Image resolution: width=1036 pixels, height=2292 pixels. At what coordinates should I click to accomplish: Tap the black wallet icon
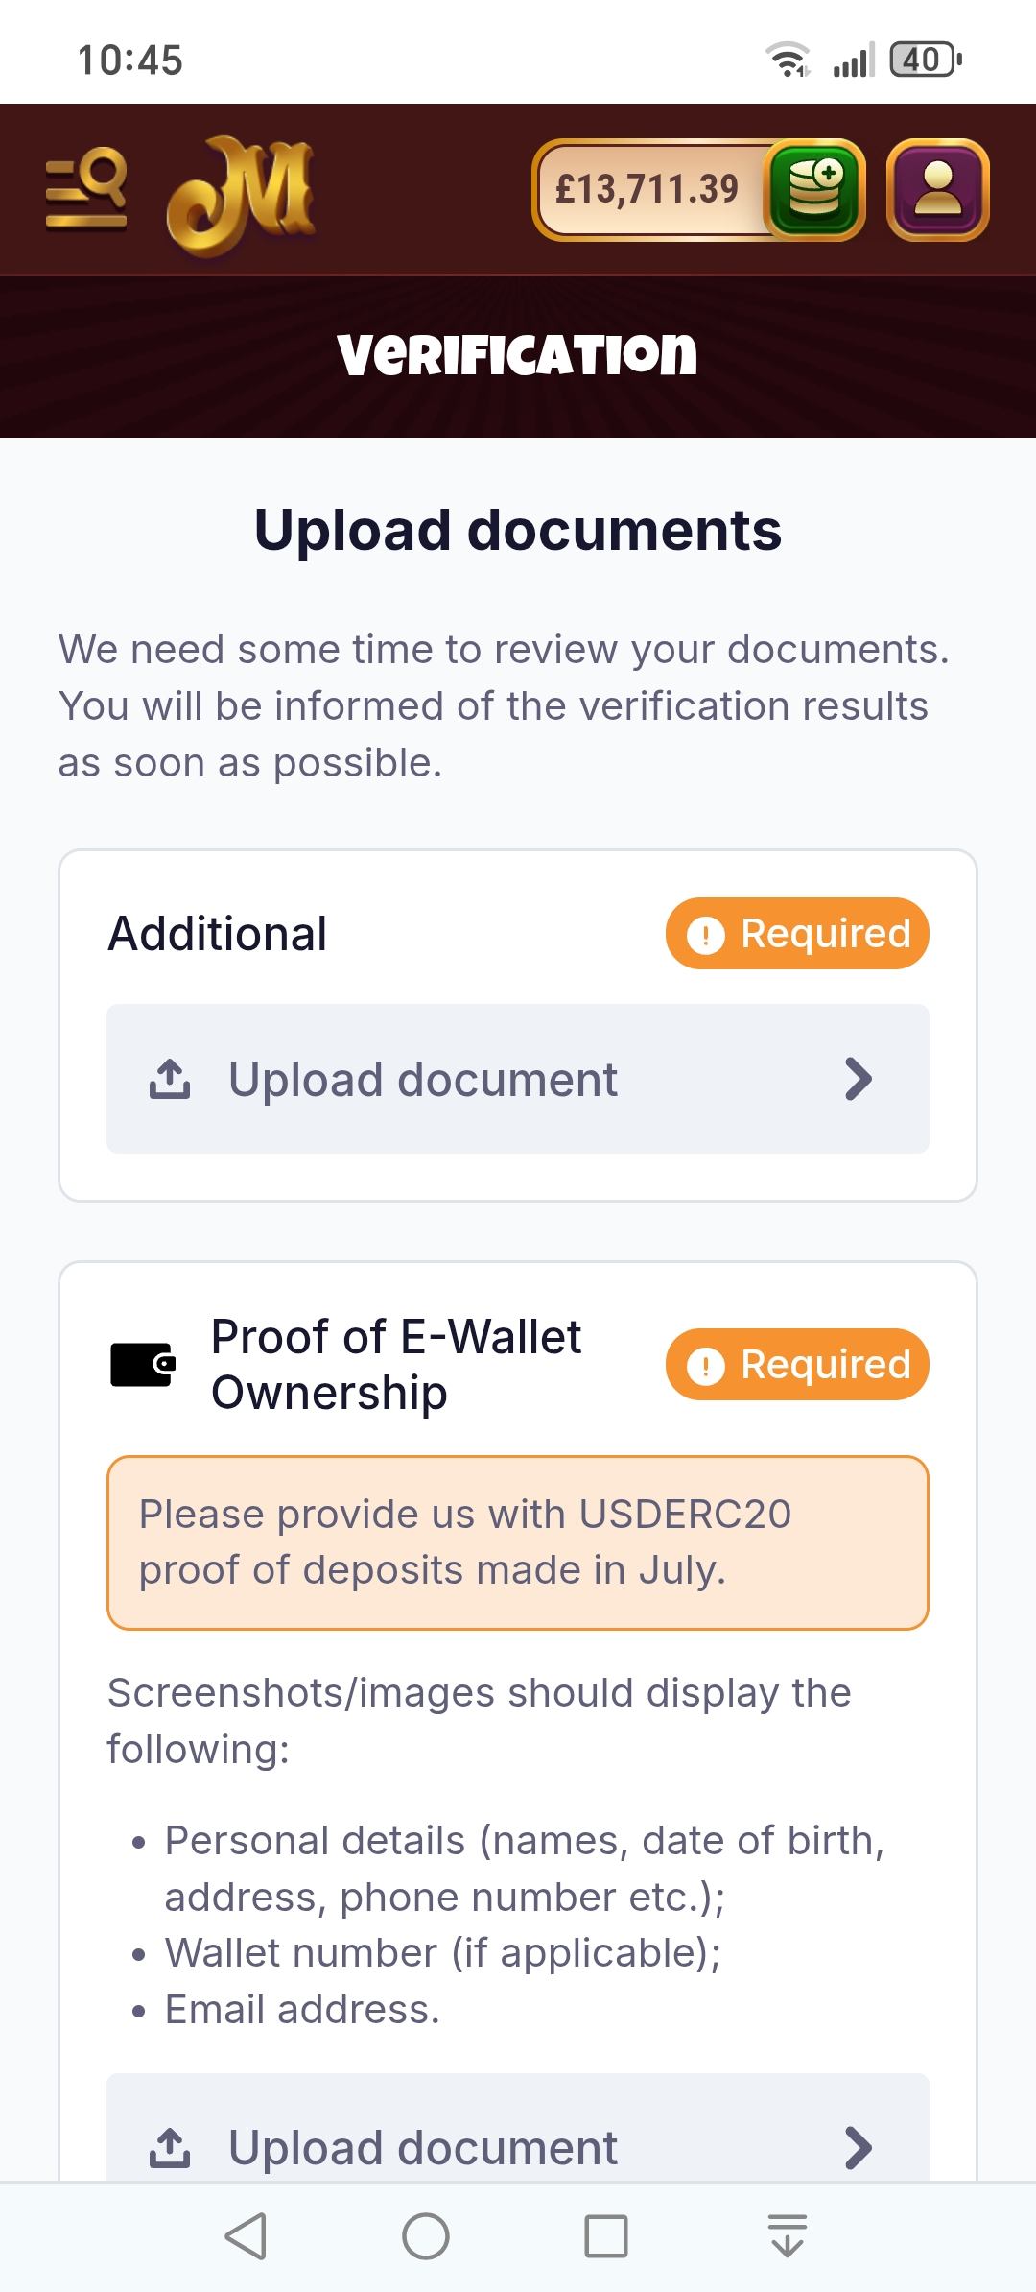click(142, 1364)
